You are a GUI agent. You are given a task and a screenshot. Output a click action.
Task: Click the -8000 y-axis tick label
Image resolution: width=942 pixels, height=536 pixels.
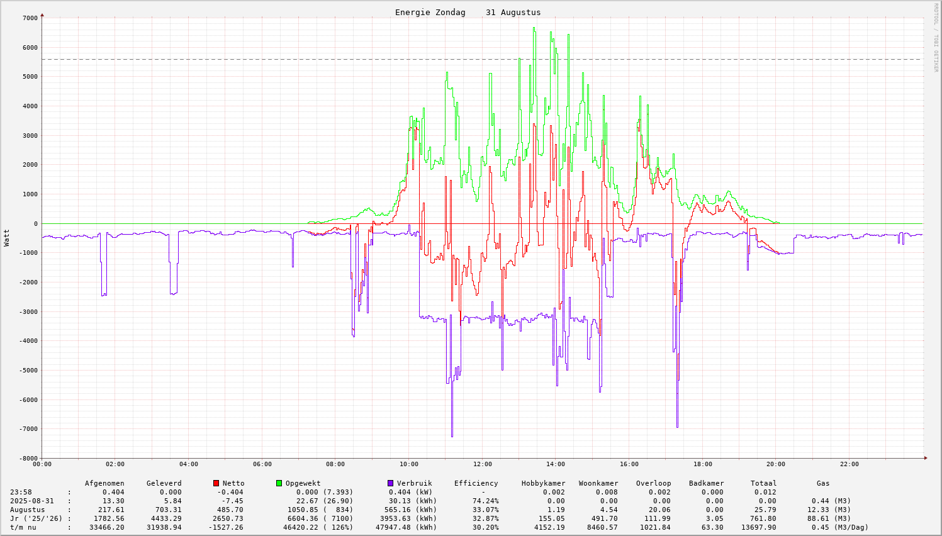click(28, 458)
